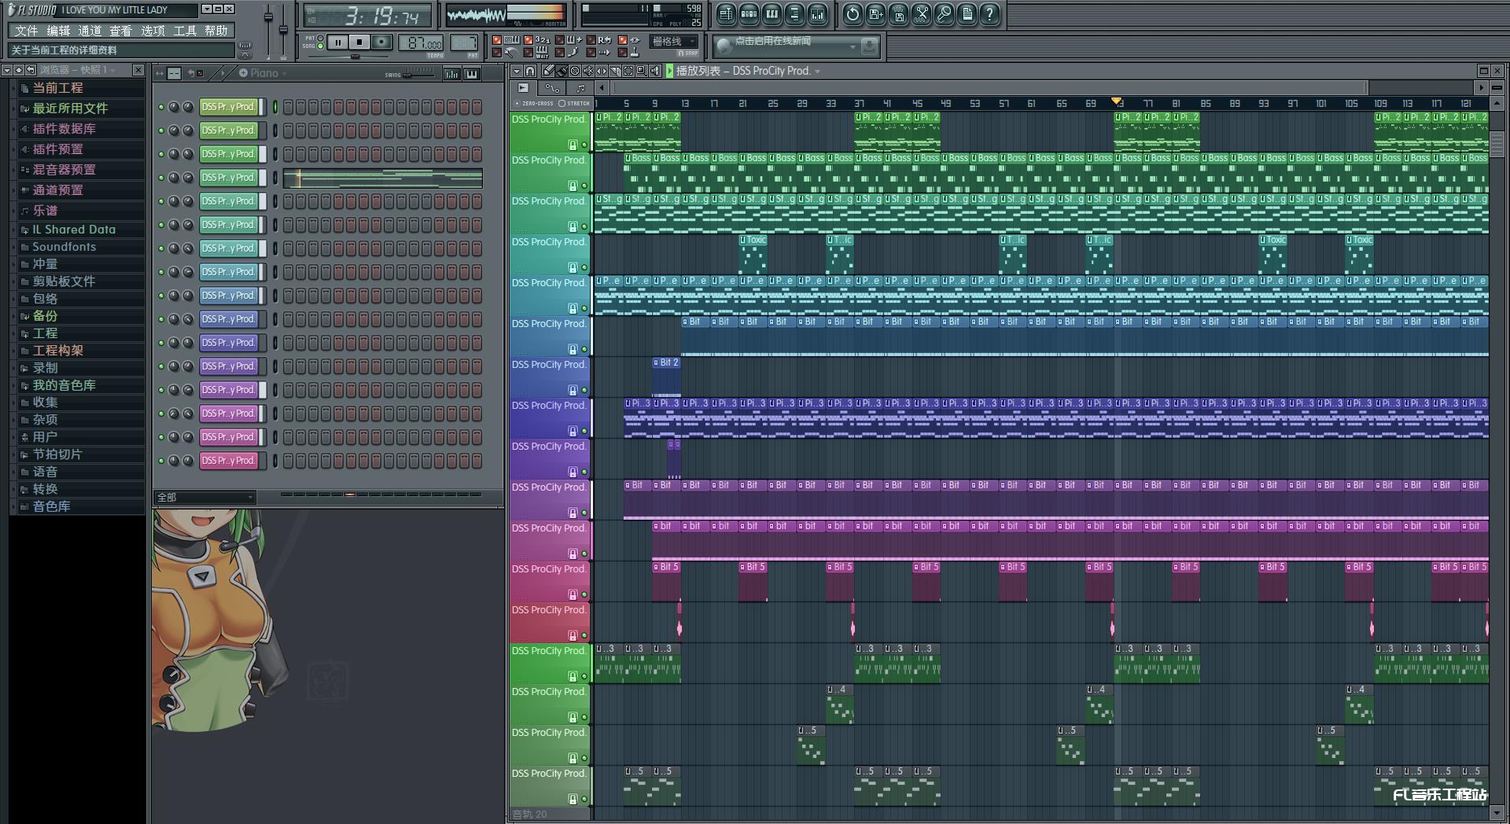The image size is (1510, 824).
Task: Show the piano roll from the toolbar
Action: (772, 13)
